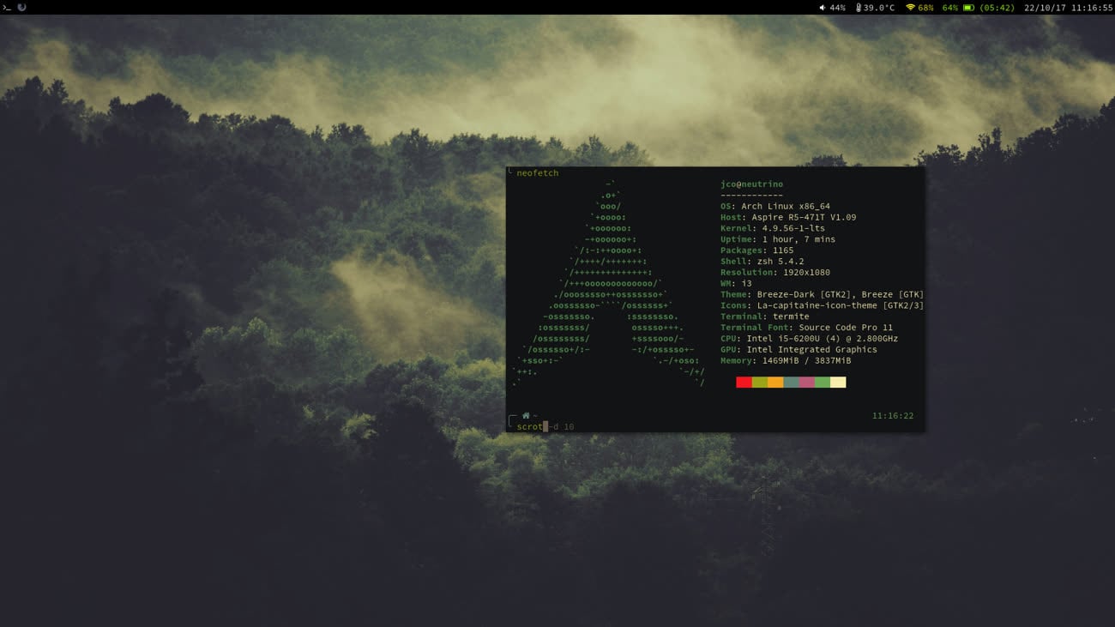
Task: Click the 'Kernel: 4.9.56-1-lts' line
Action: pyautogui.click(x=773, y=229)
